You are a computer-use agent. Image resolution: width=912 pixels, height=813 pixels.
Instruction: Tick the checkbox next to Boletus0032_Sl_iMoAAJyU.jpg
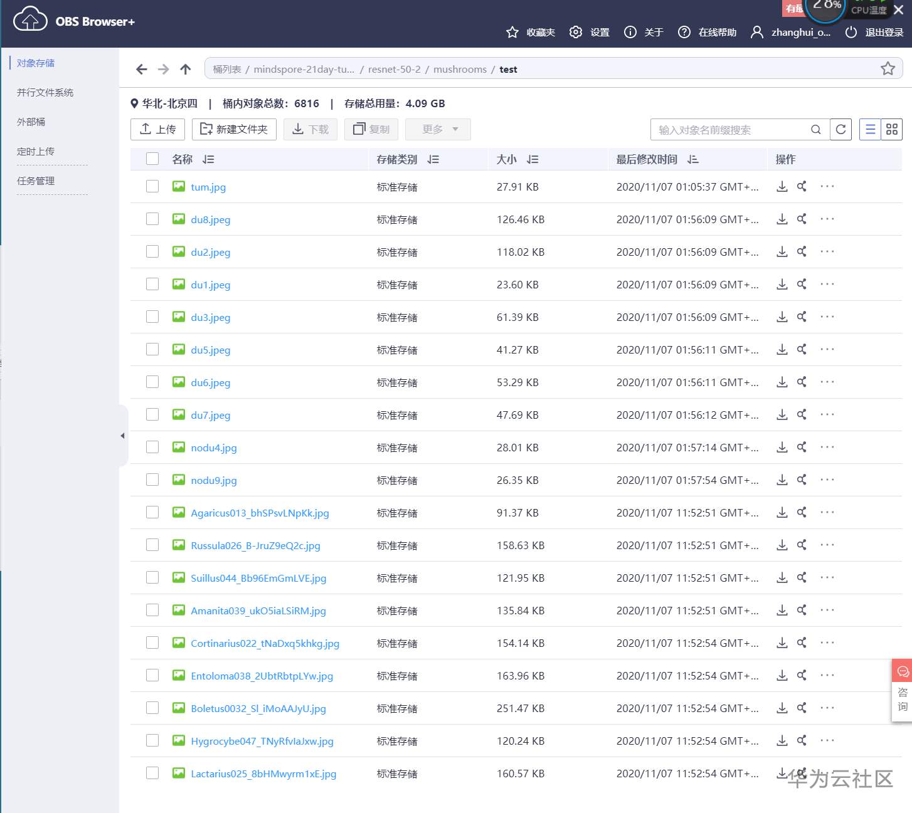click(152, 708)
